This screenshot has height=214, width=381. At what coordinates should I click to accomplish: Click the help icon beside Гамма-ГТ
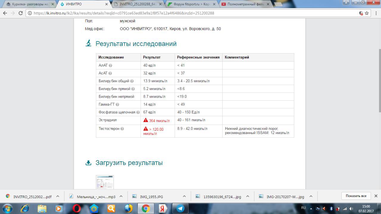117,104
